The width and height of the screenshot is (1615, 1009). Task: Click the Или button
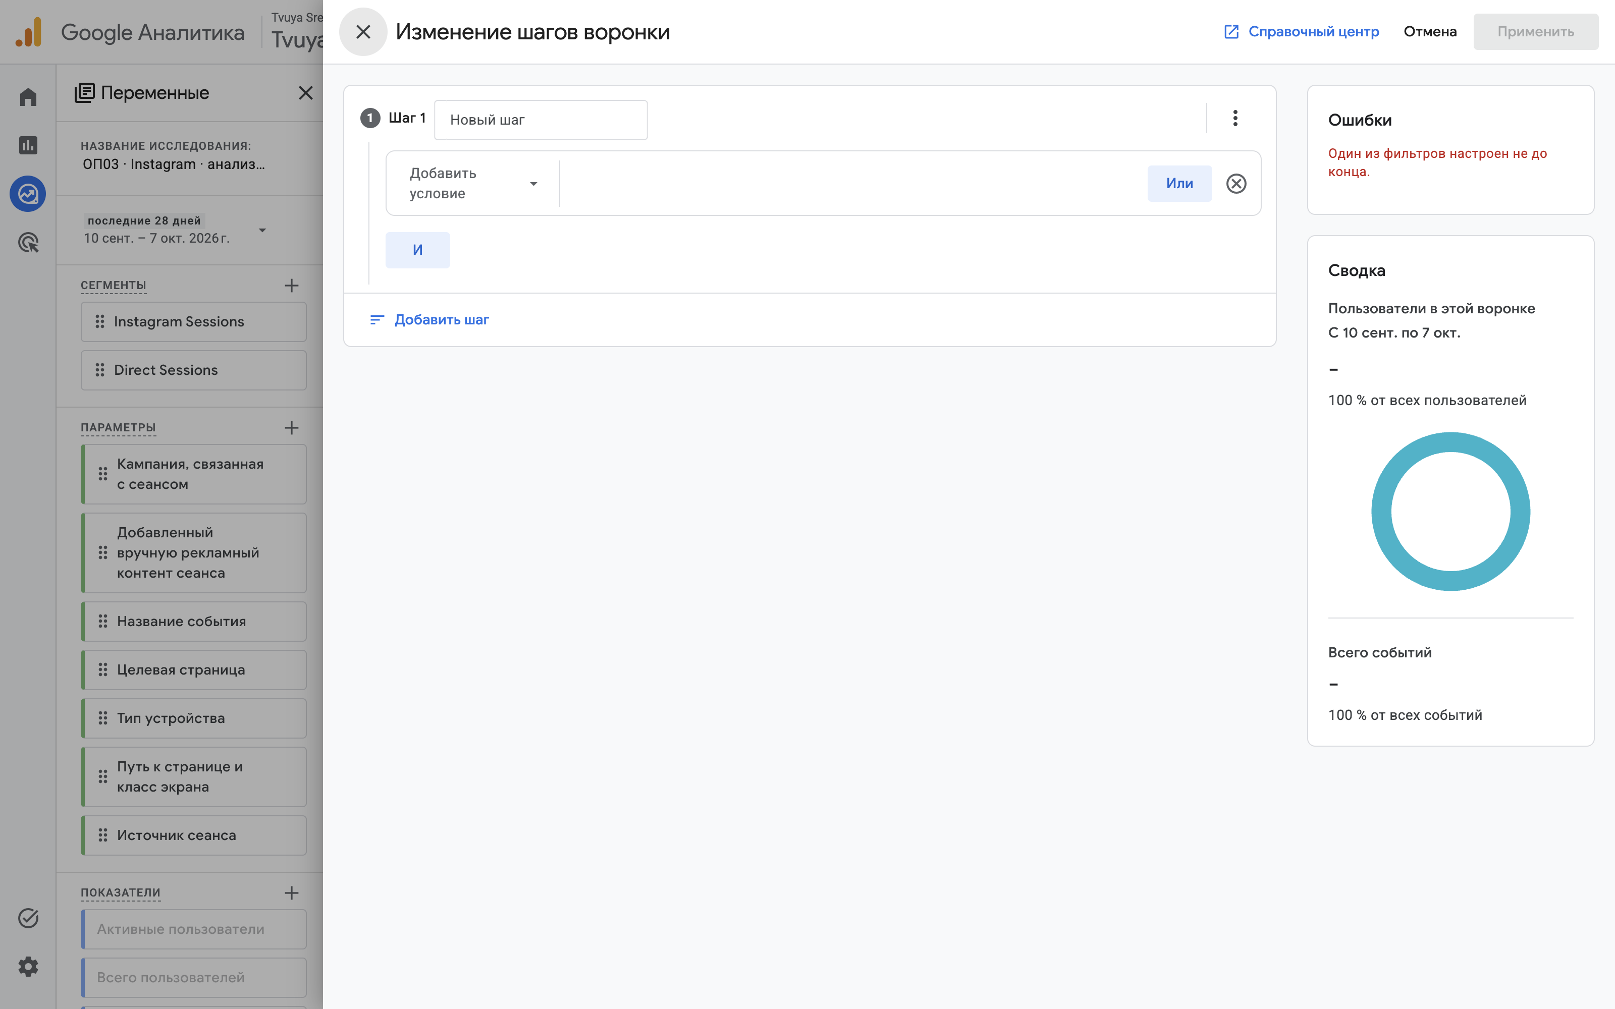pyautogui.click(x=1179, y=184)
